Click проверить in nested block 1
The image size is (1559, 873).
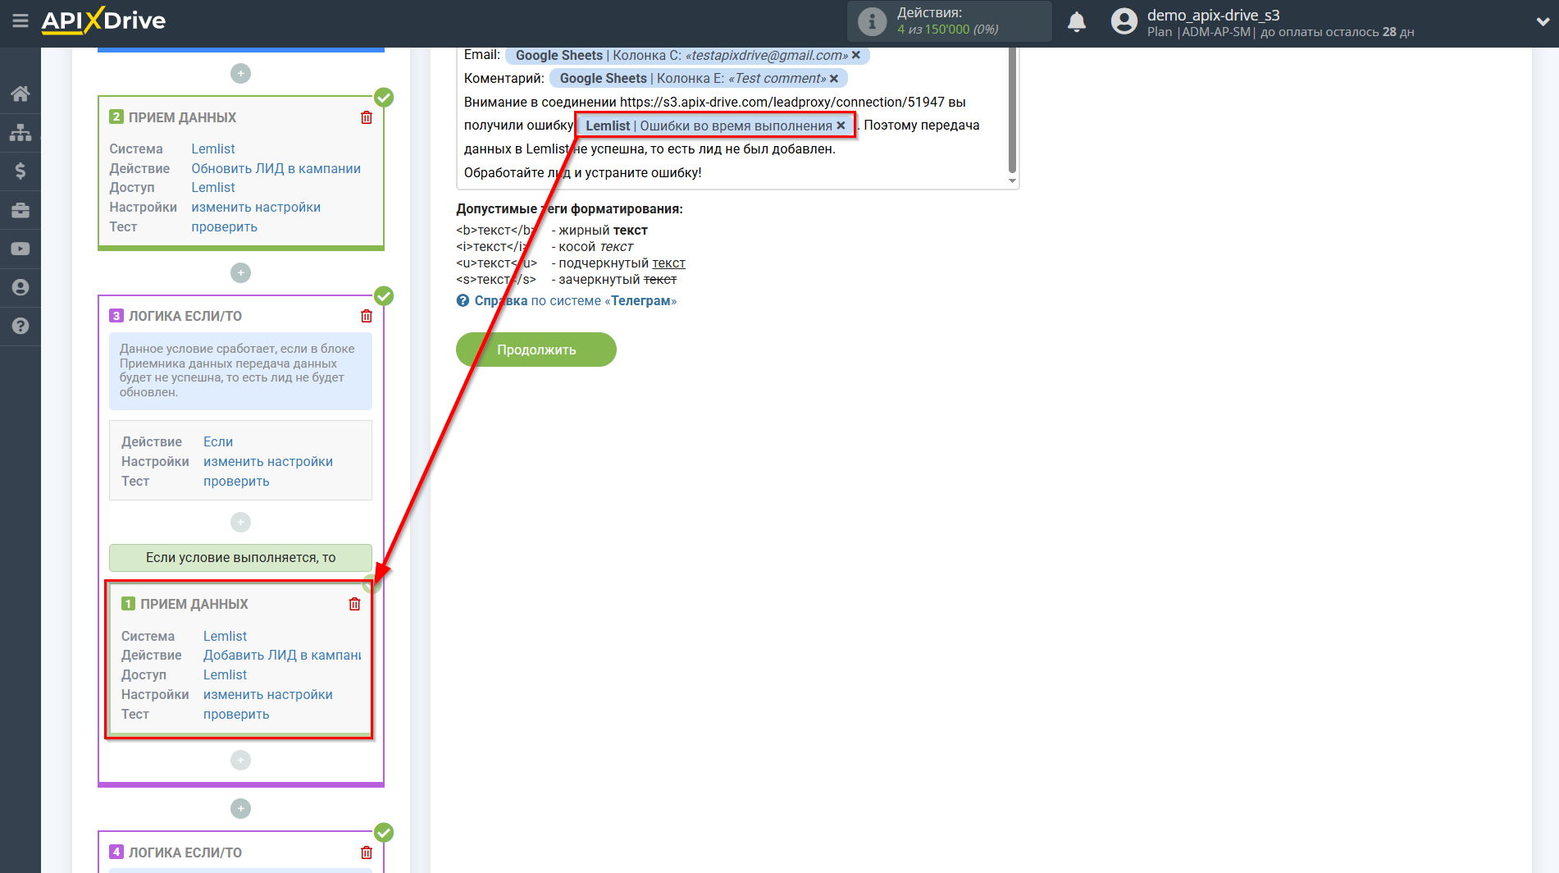(236, 714)
